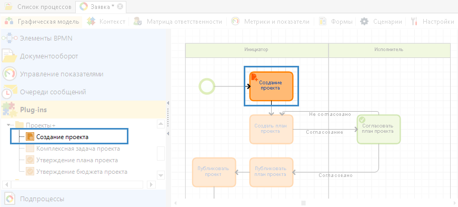Click the tree scroll-up arrow
Screen dimensions: 458x207
tap(161, 124)
